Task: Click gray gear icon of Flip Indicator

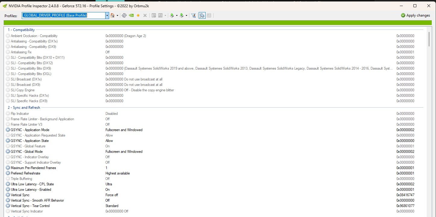Action: pyautogui.click(x=8, y=114)
